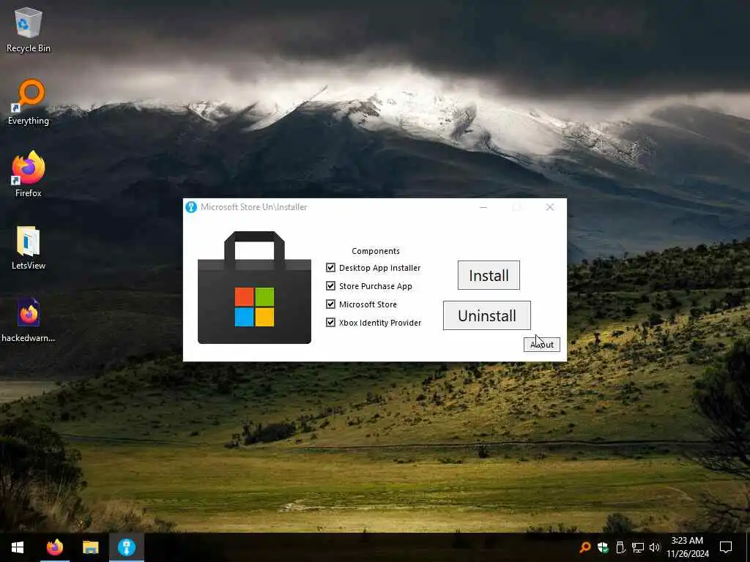Close the Microsoft Store Un\Installer window

pos(550,207)
